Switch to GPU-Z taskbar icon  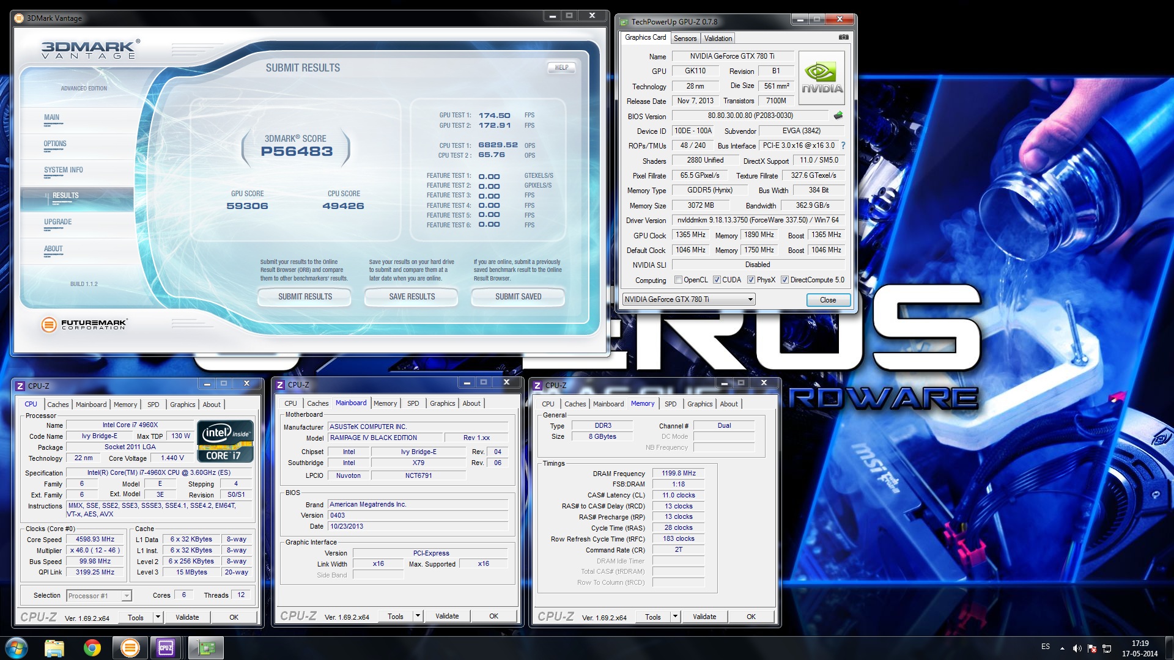click(x=206, y=648)
